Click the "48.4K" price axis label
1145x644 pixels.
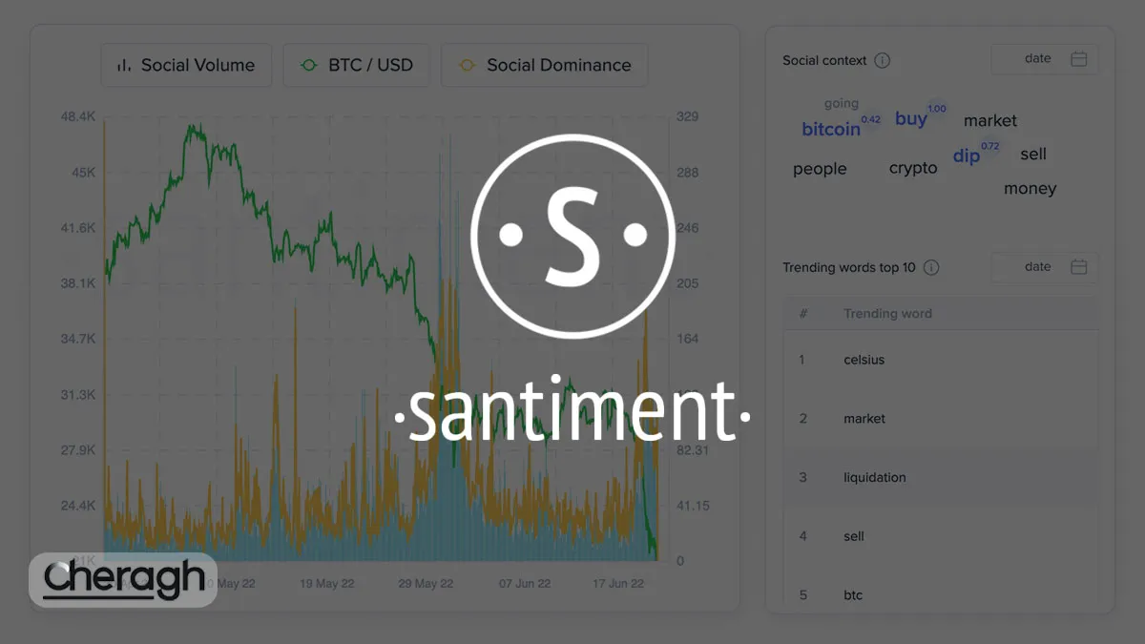tap(77, 116)
